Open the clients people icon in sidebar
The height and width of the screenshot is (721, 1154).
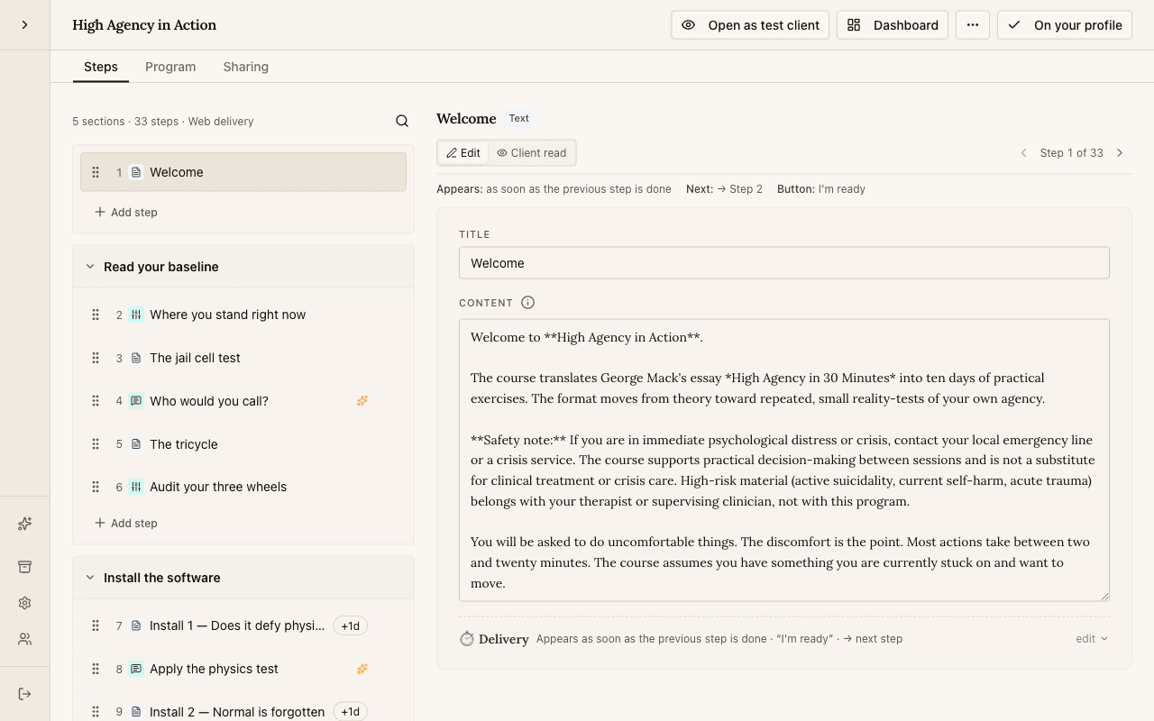click(x=24, y=639)
